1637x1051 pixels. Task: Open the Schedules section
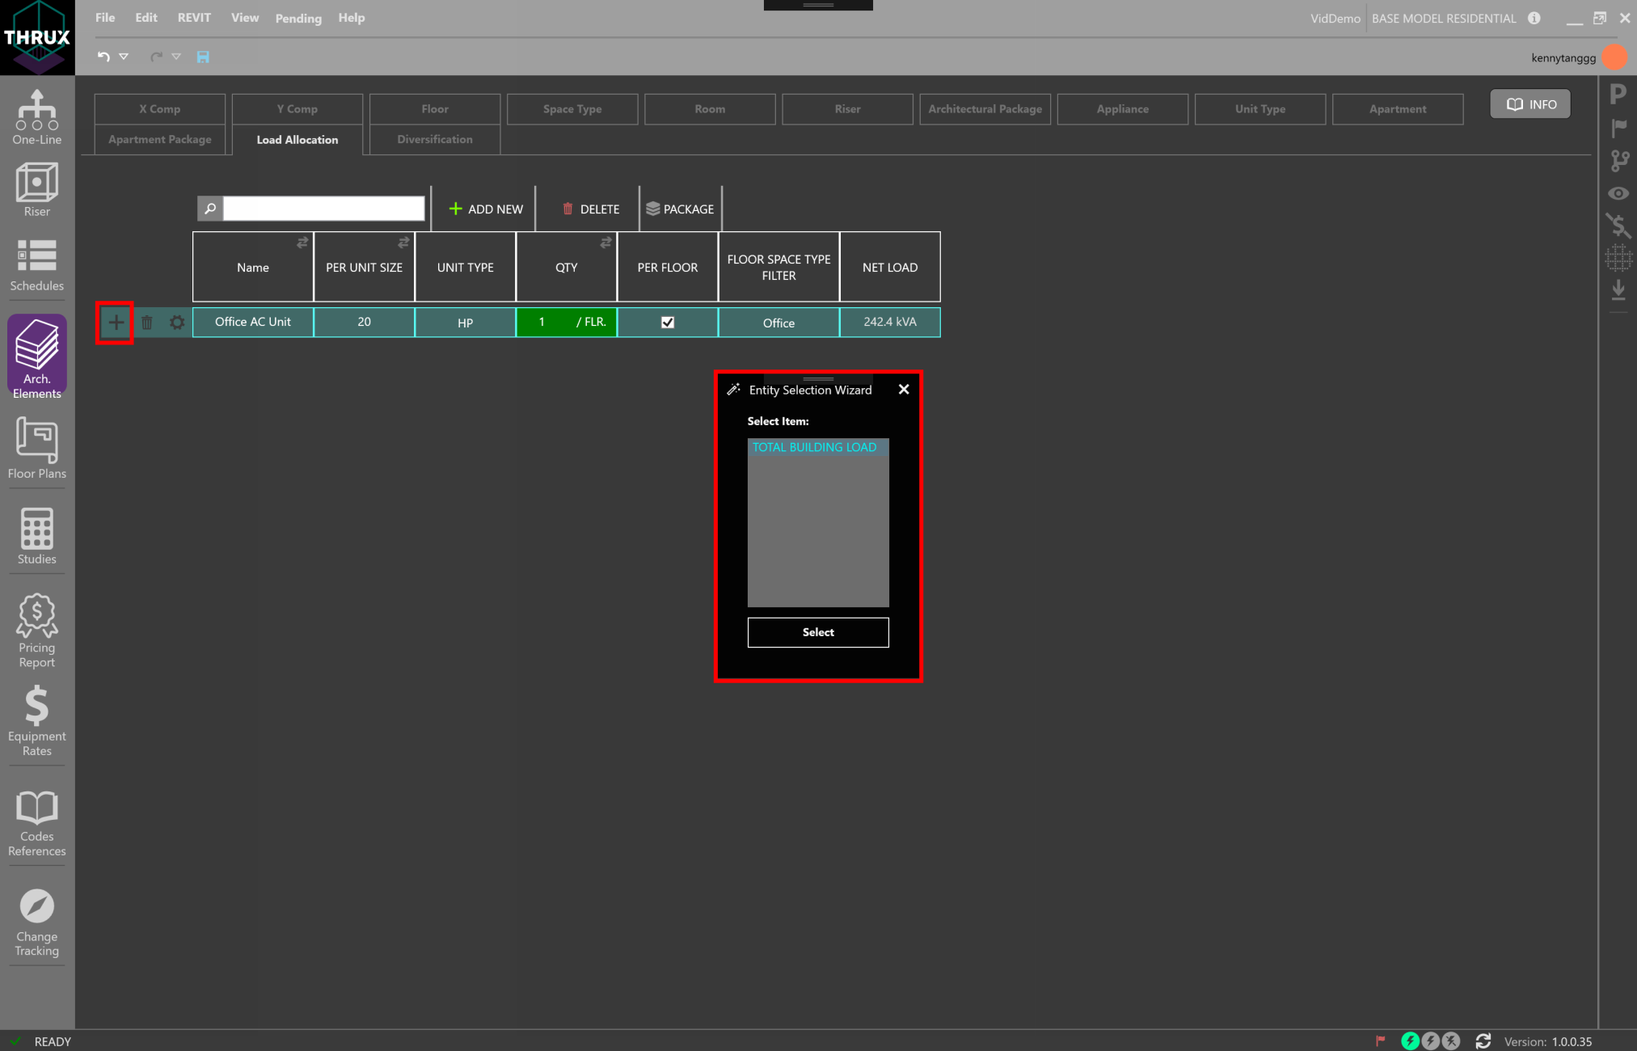(x=36, y=265)
